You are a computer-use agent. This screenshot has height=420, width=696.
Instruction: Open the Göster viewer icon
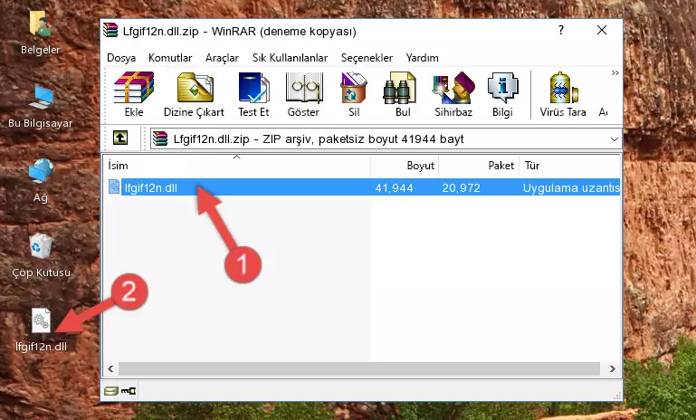point(303,94)
